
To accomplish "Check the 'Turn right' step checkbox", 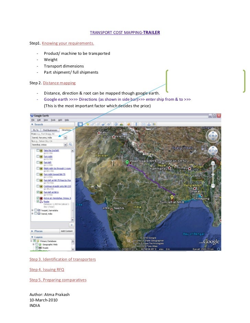I will (x=38, y=156).
